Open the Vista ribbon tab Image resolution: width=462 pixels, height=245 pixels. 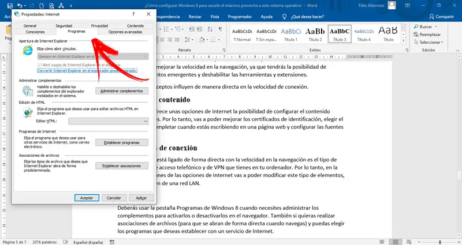click(214, 17)
